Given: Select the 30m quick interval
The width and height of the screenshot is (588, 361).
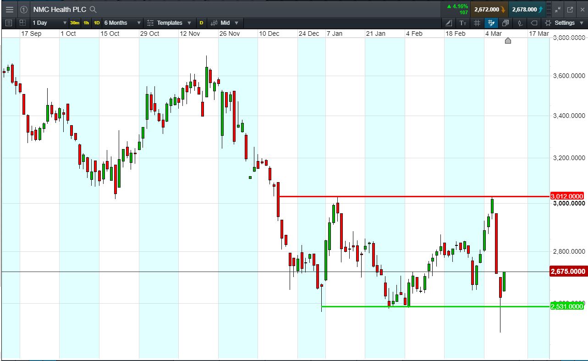Looking at the screenshot, I should click(x=75, y=23).
